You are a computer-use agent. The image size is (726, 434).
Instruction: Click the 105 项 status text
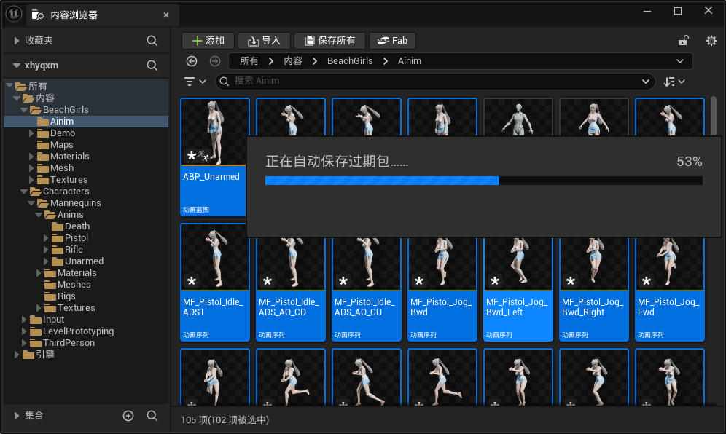(225, 419)
